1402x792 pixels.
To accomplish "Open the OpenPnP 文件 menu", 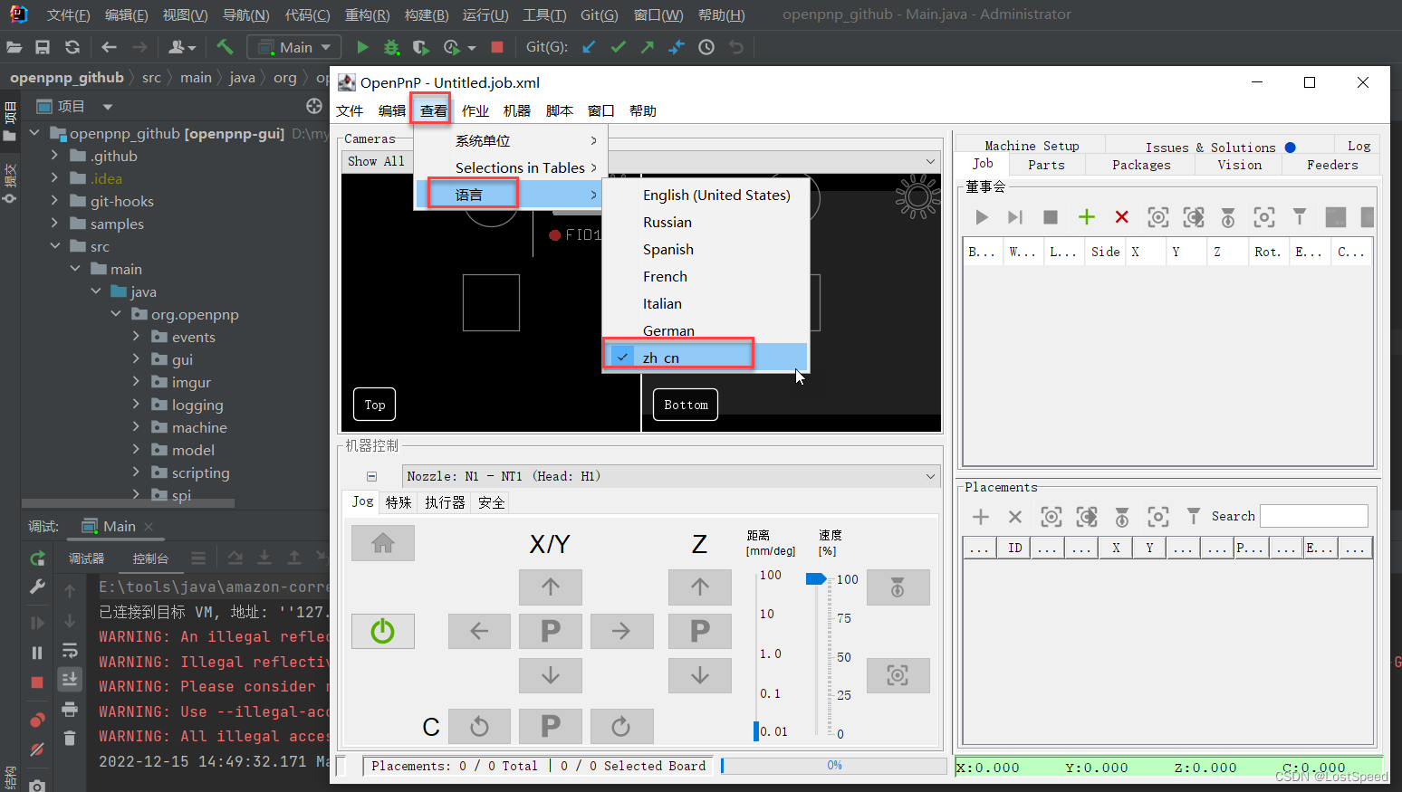I will click(350, 110).
